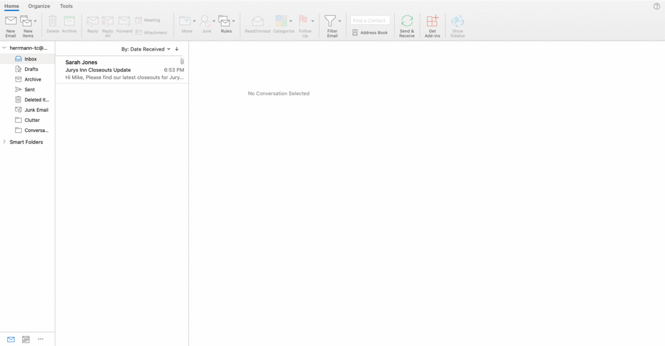The width and height of the screenshot is (665, 346).
Task: Open the Help question mark icon
Action: click(x=657, y=6)
